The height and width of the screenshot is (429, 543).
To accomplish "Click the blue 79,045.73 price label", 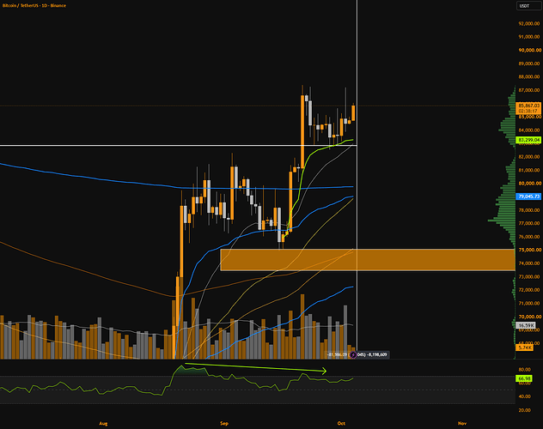I will click(x=528, y=196).
